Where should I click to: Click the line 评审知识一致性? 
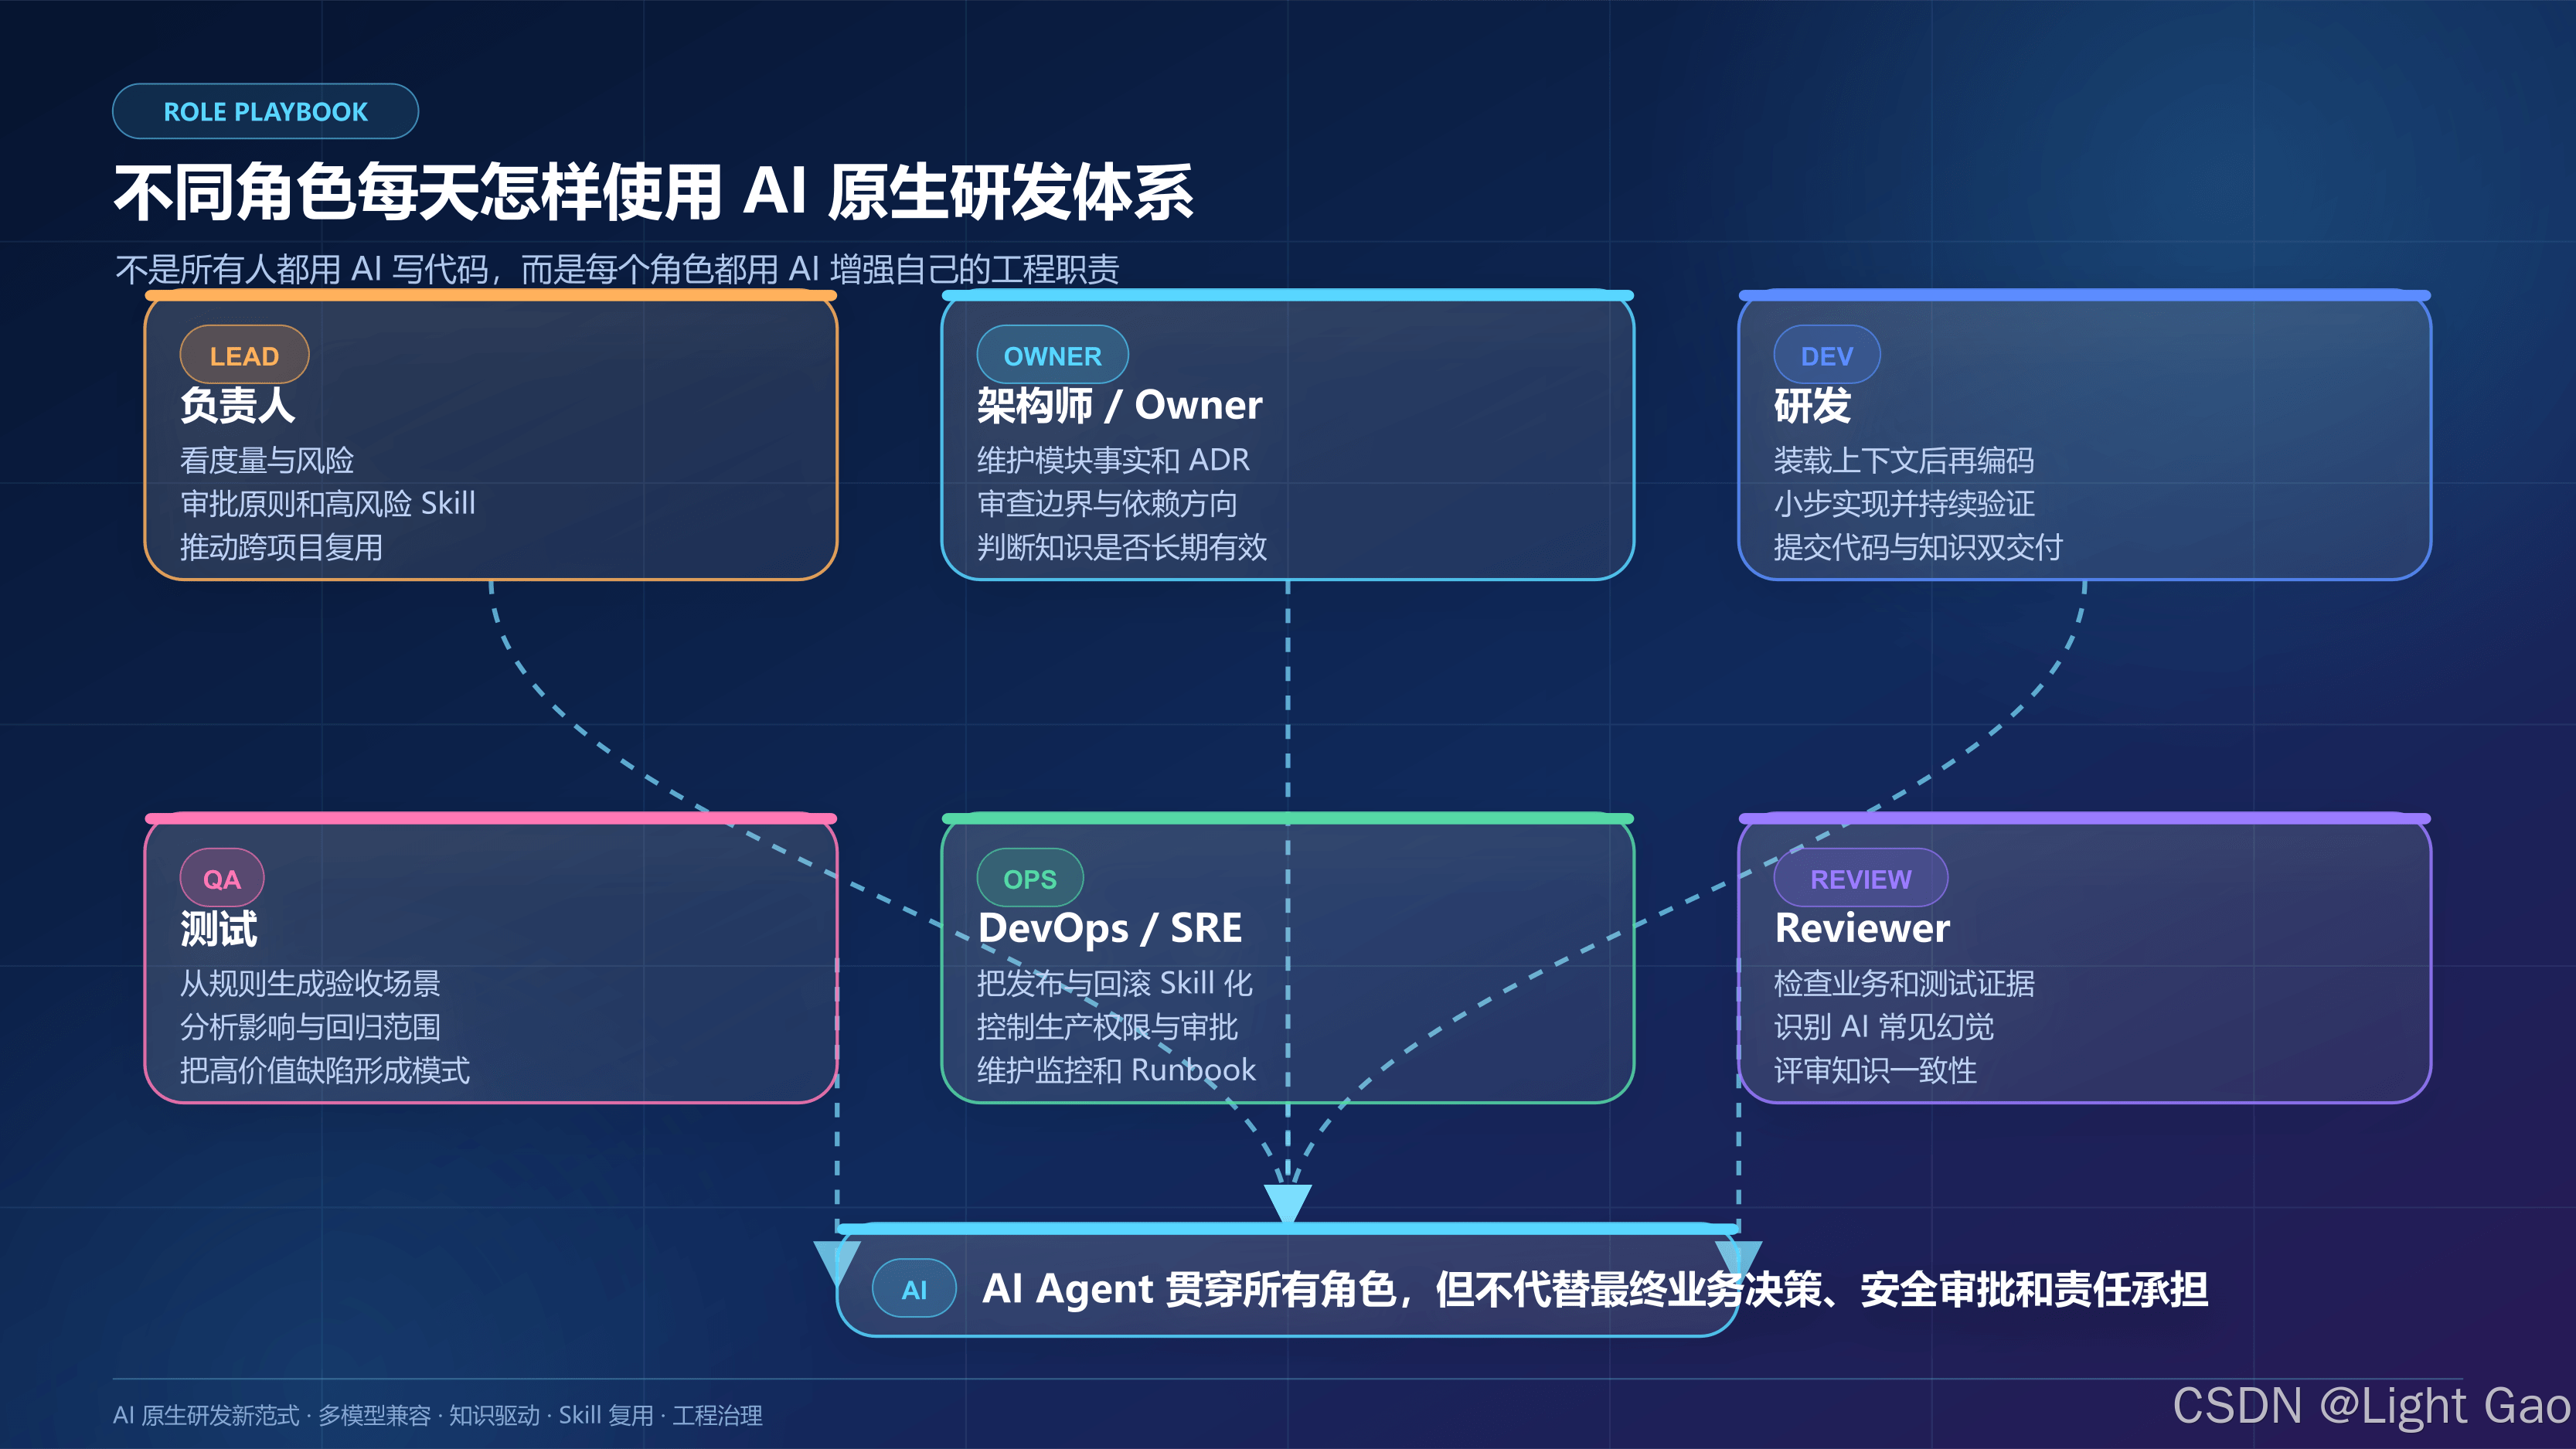[x=1875, y=1070]
